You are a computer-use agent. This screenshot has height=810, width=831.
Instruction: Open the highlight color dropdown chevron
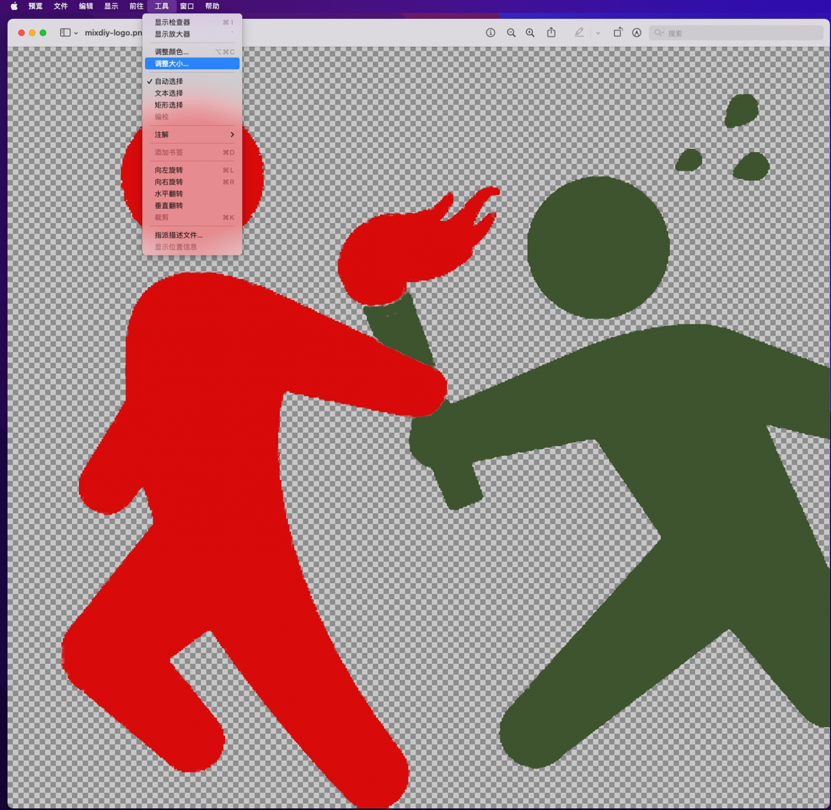coord(598,33)
